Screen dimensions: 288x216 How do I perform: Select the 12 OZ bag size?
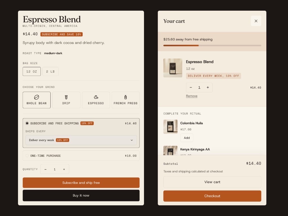31,71
